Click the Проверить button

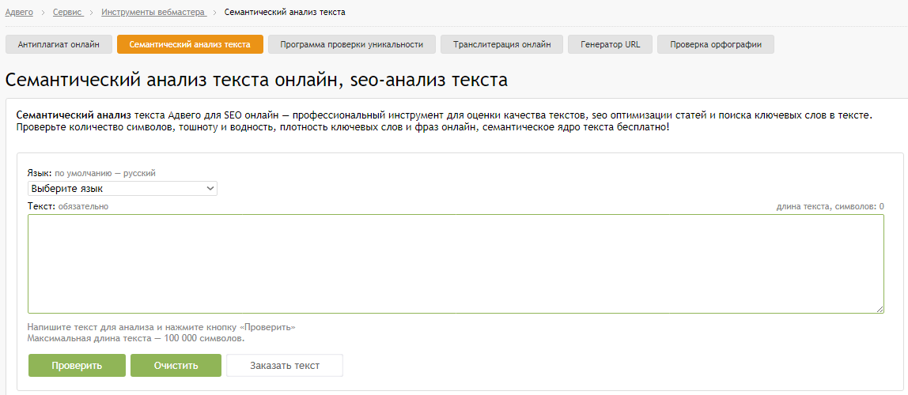pos(77,366)
